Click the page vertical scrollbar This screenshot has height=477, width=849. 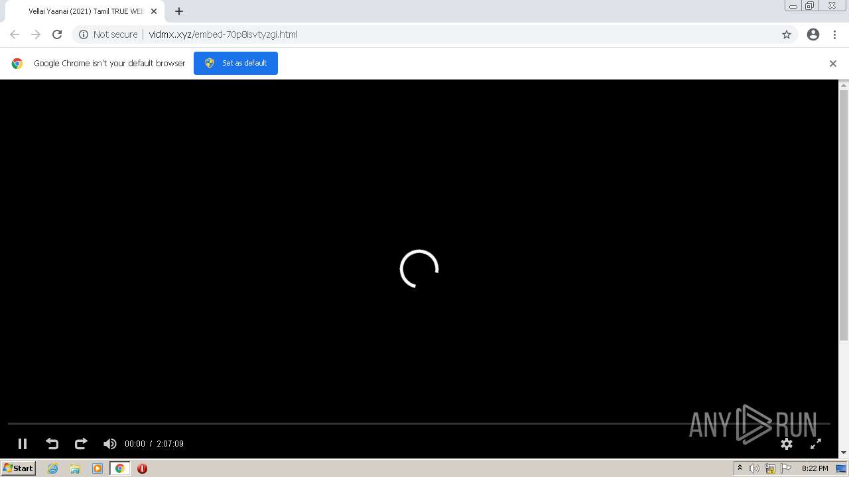click(844, 215)
